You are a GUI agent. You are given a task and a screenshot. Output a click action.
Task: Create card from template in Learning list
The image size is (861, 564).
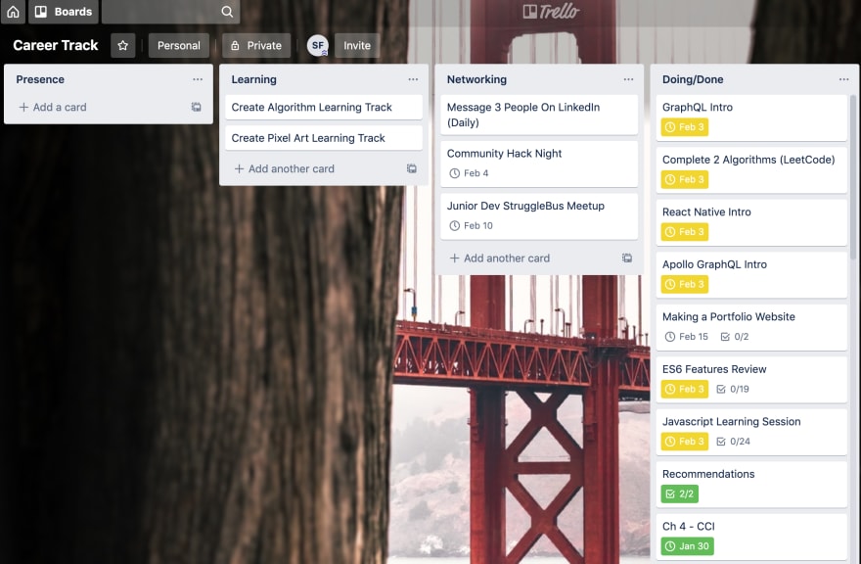coord(411,168)
